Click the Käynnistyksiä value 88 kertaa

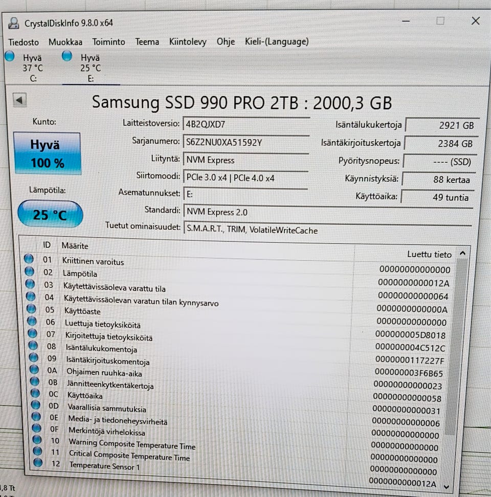point(439,179)
